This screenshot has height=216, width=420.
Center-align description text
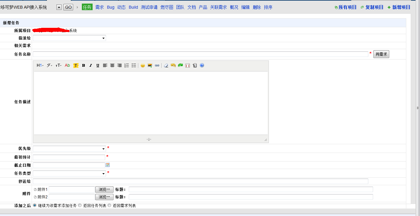[x=112, y=66]
